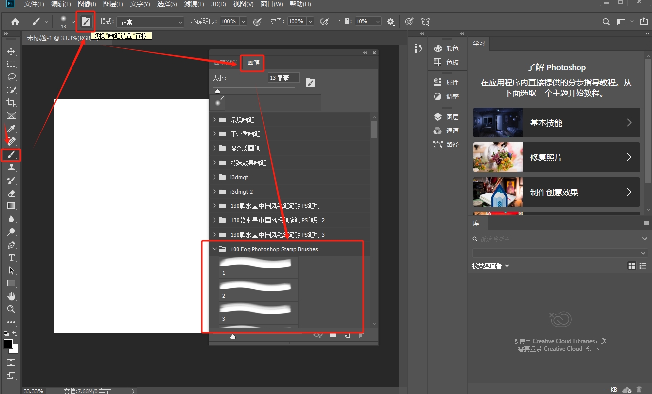Select the Rectangle shape tool
The height and width of the screenshot is (394, 652).
[11, 283]
